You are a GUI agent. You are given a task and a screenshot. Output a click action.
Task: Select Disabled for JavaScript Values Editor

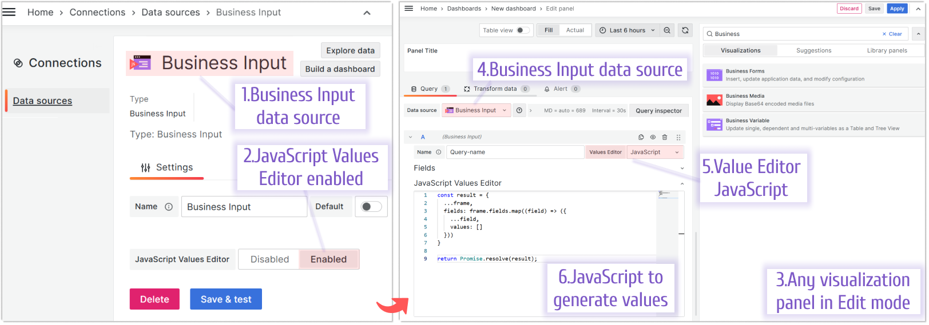(x=269, y=259)
